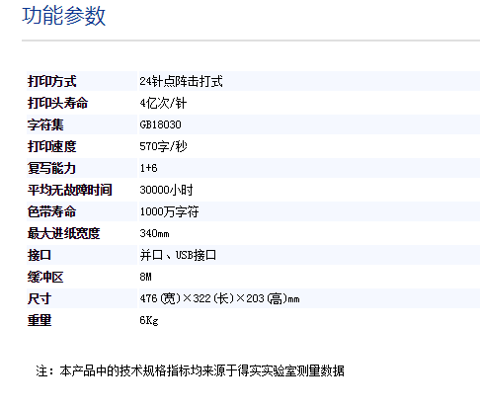Click the 30000小时 value
This screenshot has height=409, width=480.
166,190
